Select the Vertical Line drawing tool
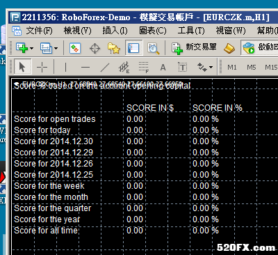Screen dimensions: 278x255 tap(65, 68)
